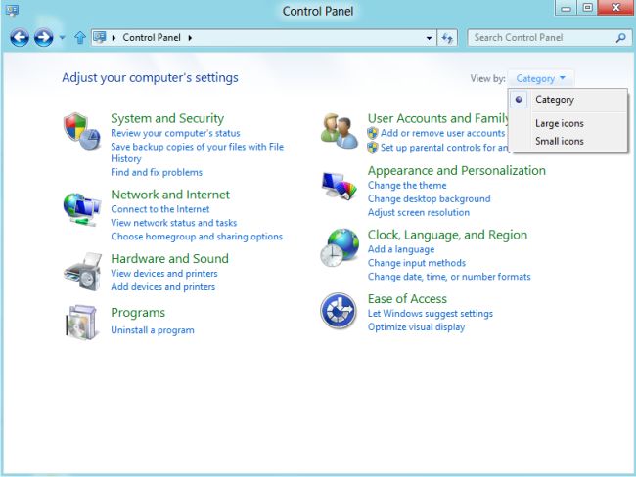Open the Appearance and Personalization monitor icon
Image resolution: width=636 pixels, height=477 pixels.
point(340,186)
